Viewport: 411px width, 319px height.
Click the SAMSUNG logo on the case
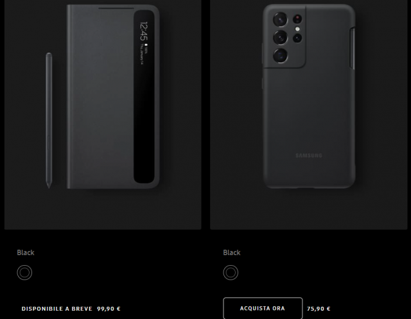[x=309, y=155]
